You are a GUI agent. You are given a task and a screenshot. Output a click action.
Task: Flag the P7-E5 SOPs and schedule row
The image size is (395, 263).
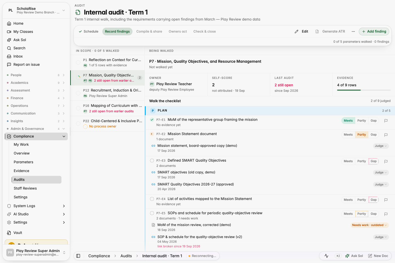pyautogui.click(x=386, y=214)
